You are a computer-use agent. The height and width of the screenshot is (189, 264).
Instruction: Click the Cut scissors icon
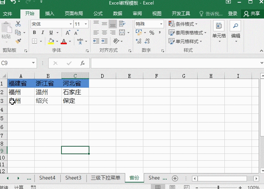tap(18, 24)
